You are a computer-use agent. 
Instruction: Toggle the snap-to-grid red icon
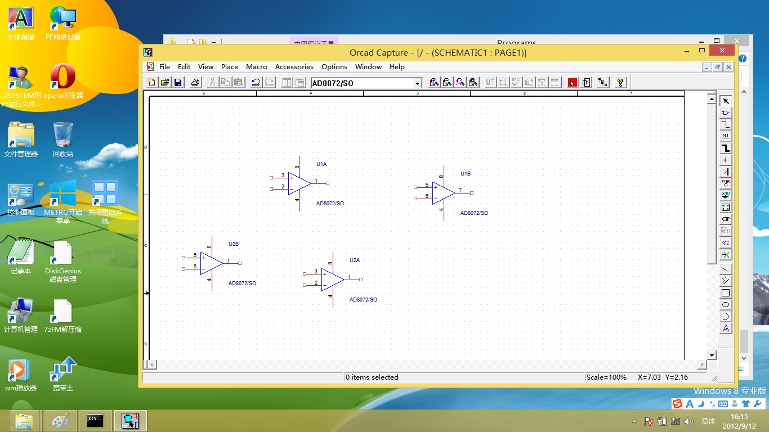tap(573, 82)
